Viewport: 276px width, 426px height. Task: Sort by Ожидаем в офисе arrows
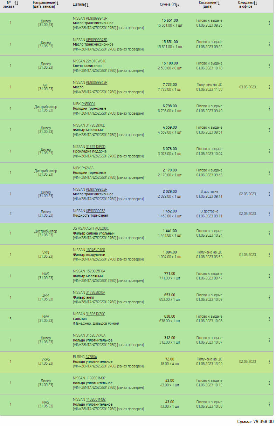(x=255, y=3)
